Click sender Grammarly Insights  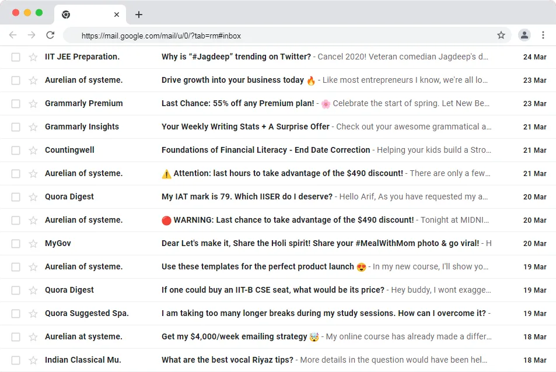[82, 127]
